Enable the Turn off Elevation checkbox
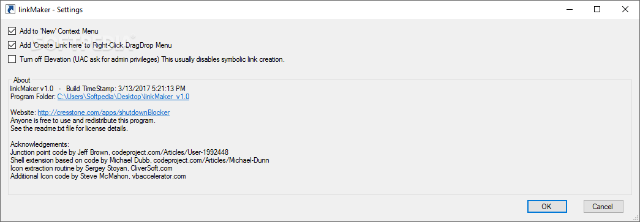640x222 pixels. 12,59
